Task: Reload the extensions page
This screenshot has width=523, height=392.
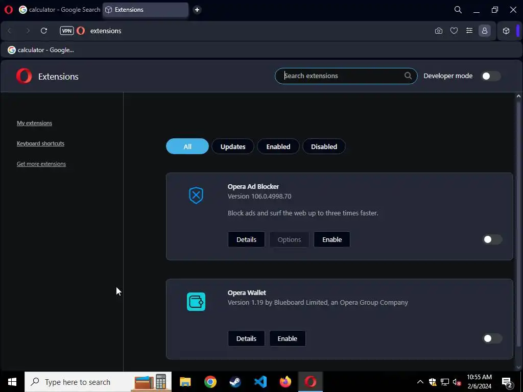Action: 44,31
